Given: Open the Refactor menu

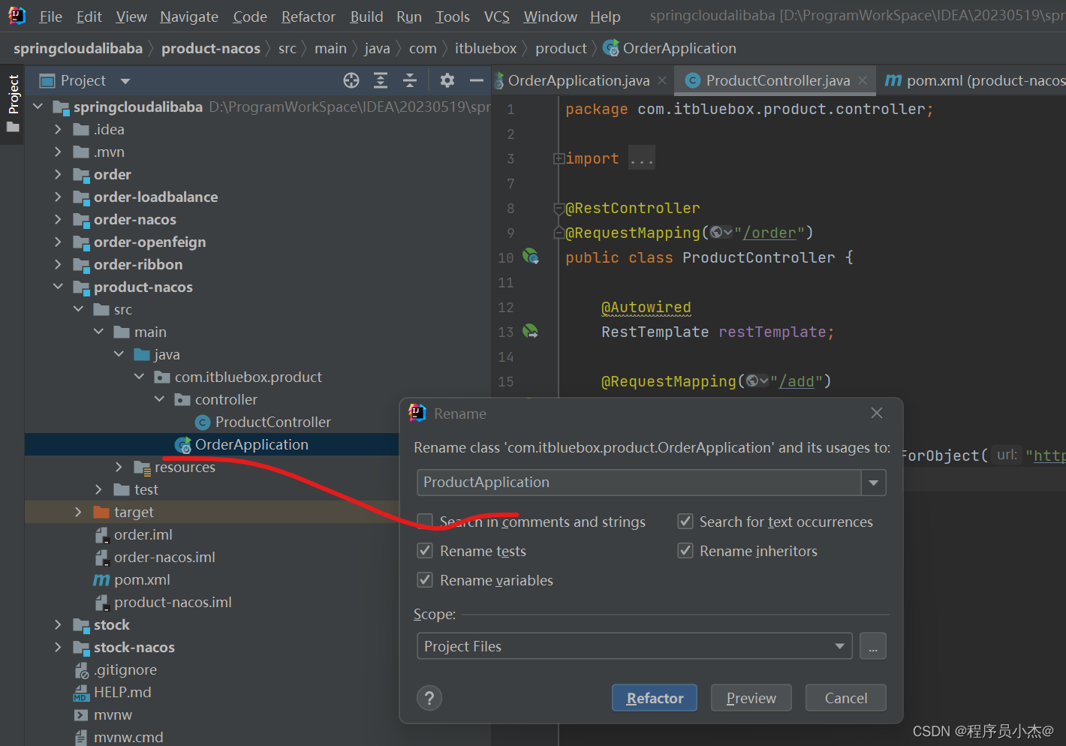Looking at the screenshot, I should tap(308, 17).
